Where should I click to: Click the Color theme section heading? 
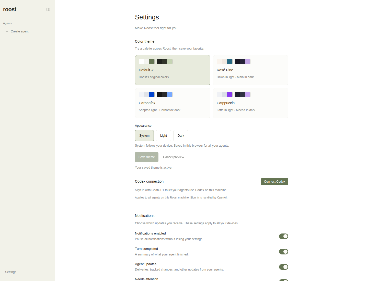[145, 41]
